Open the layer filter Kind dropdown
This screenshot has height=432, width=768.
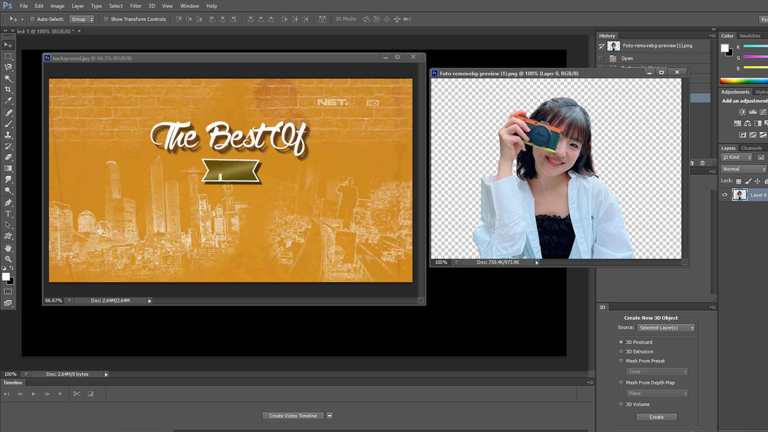[x=737, y=157]
